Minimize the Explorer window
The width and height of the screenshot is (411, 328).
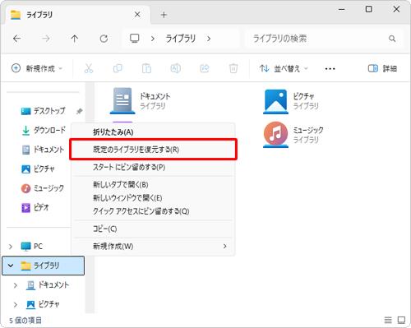click(x=341, y=9)
